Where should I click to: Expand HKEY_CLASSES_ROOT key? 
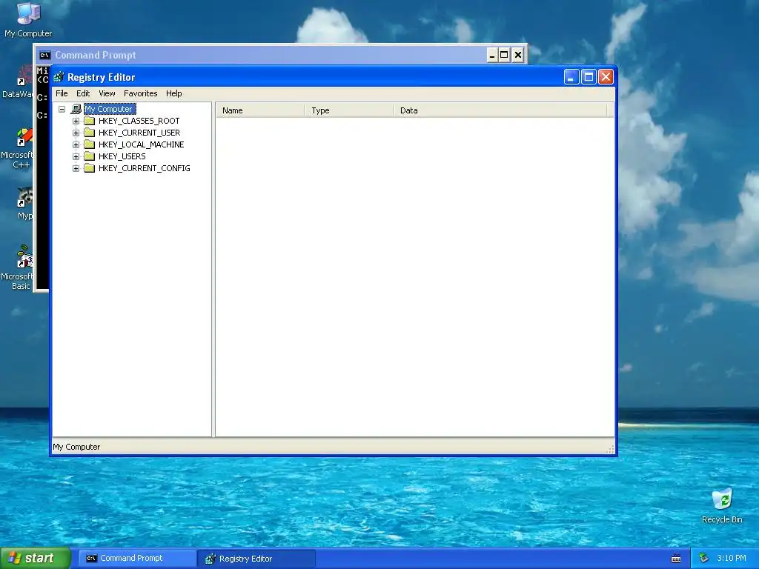point(76,121)
